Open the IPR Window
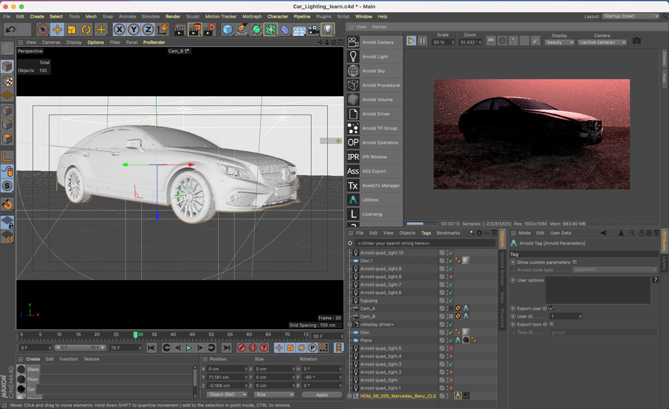669x409 pixels. [x=374, y=157]
